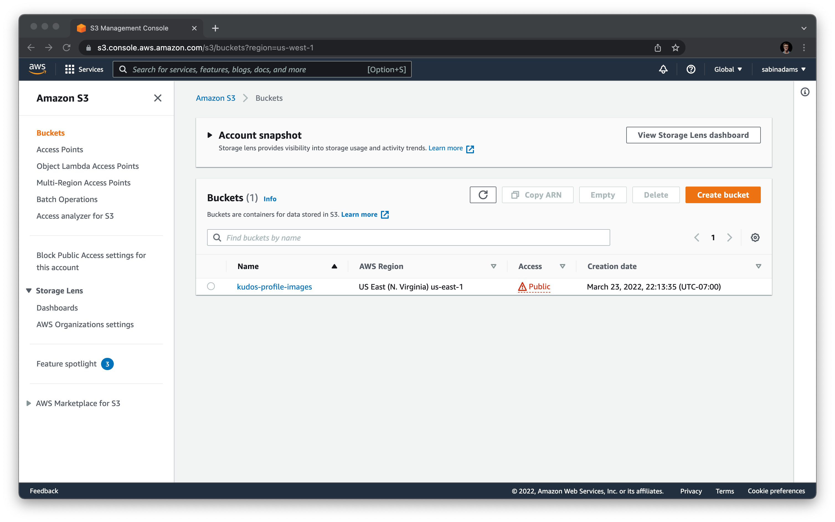The image size is (835, 522).
Task: Click the refresh buckets list button
Action: pyautogui.click(x=483, y=195)
